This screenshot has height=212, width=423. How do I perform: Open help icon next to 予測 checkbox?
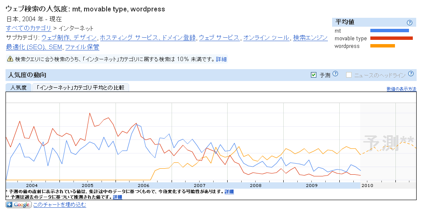[x=336, y=73]
